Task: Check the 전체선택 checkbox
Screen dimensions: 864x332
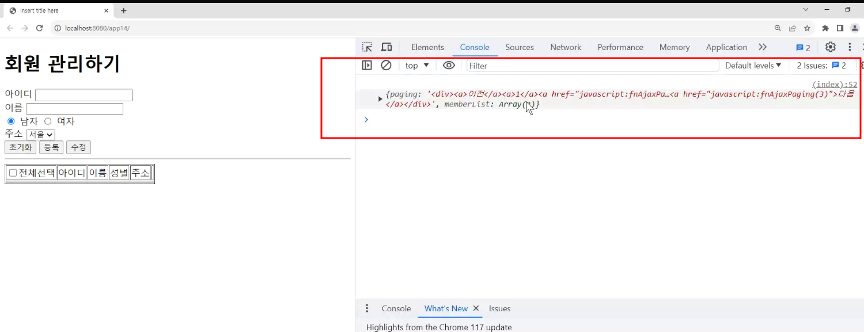Action: point(13,173)
